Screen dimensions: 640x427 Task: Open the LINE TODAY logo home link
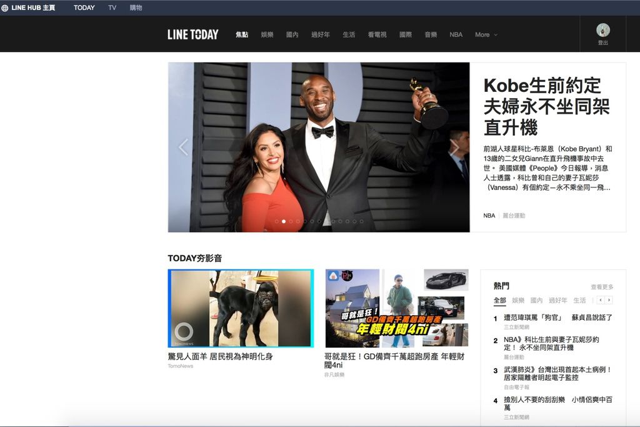point(192,35)
